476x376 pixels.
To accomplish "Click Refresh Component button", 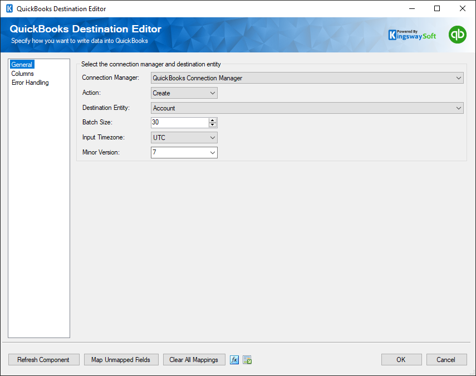I will (44, 360).
